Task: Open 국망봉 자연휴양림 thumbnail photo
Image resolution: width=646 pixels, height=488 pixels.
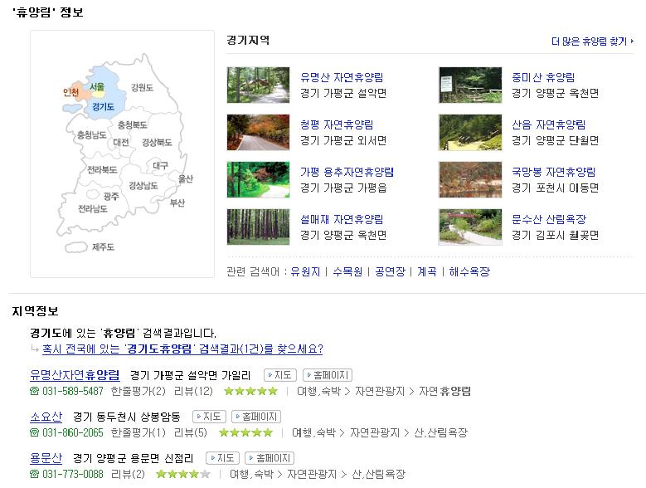Action: 470,180
